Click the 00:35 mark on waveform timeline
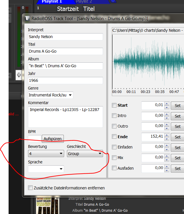The image size is (184, 214). (x=160, y=92)
